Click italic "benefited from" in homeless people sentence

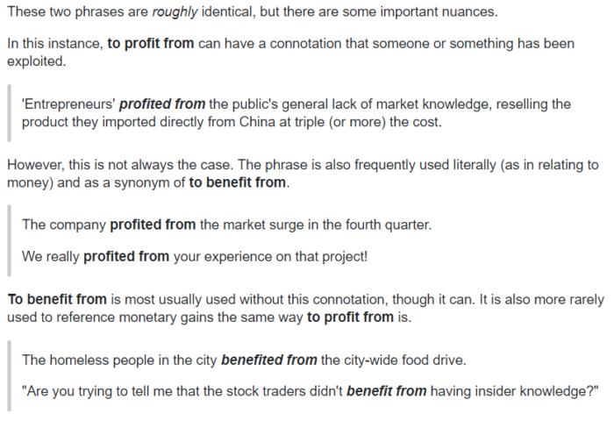269,360
